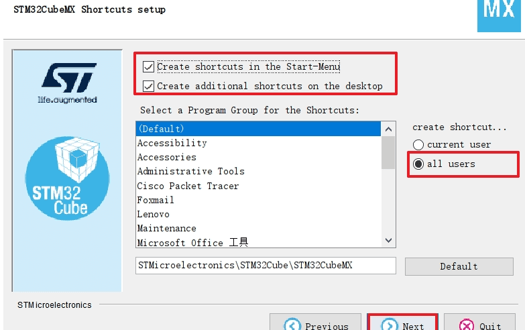Click the ST life.augmented logo

(x=67, y=82)
